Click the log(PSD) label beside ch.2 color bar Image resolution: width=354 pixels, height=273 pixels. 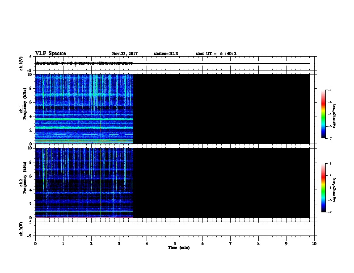(335, 190)
